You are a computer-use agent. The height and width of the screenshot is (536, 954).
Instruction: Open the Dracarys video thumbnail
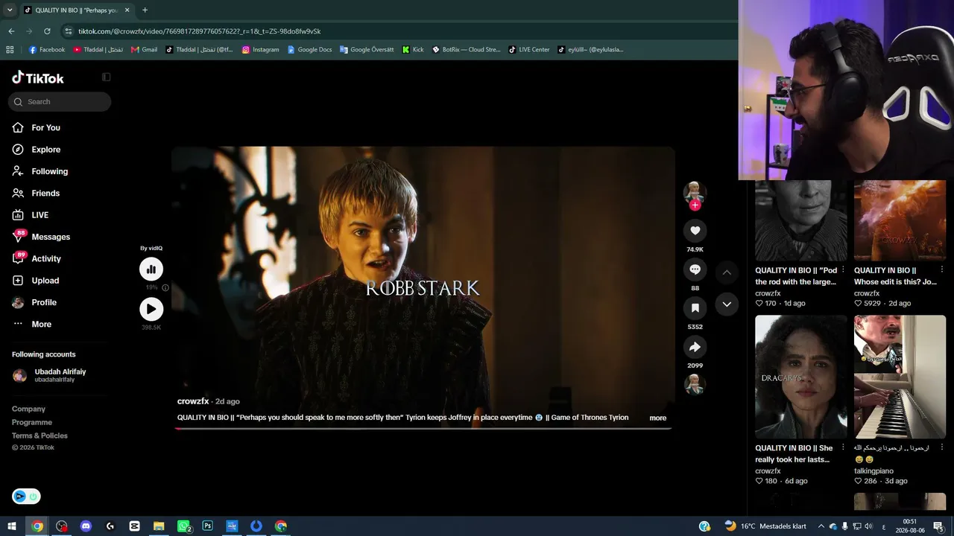click(x=801, y=377)
